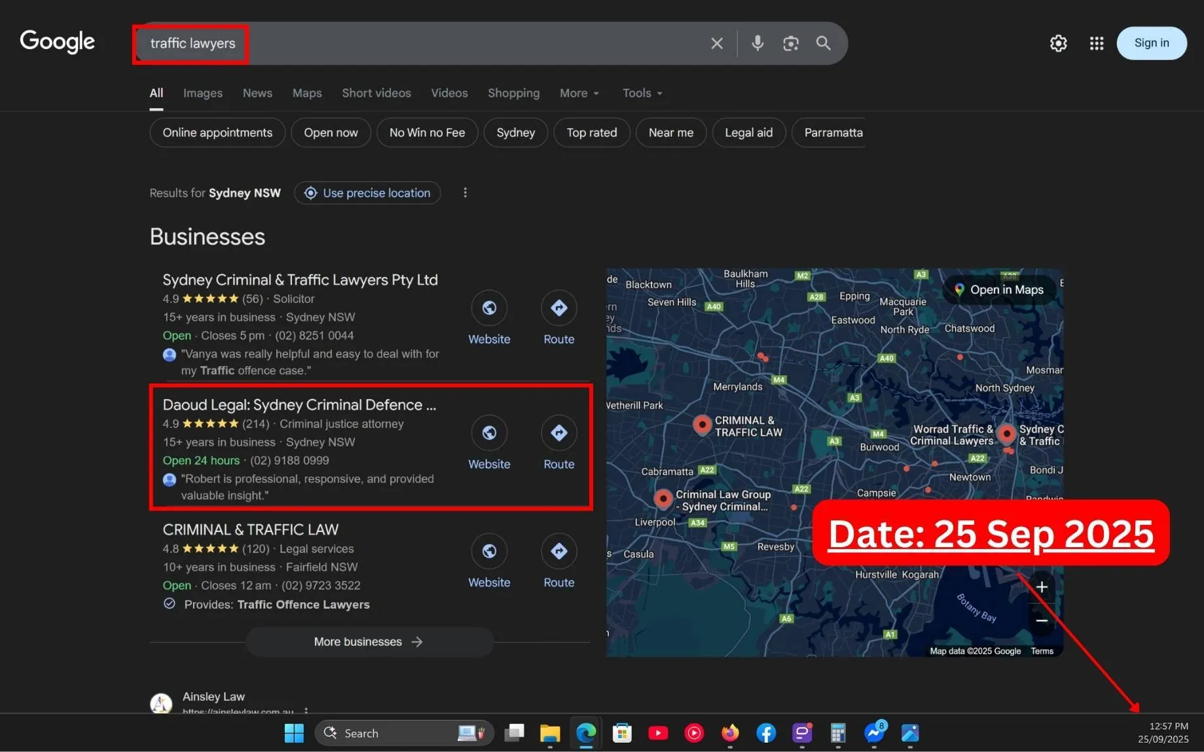Open Google Lens image search
Image resolution: width=1204 pixels, height=752 pixels.
pyautogui.click(x=790, y=43)
